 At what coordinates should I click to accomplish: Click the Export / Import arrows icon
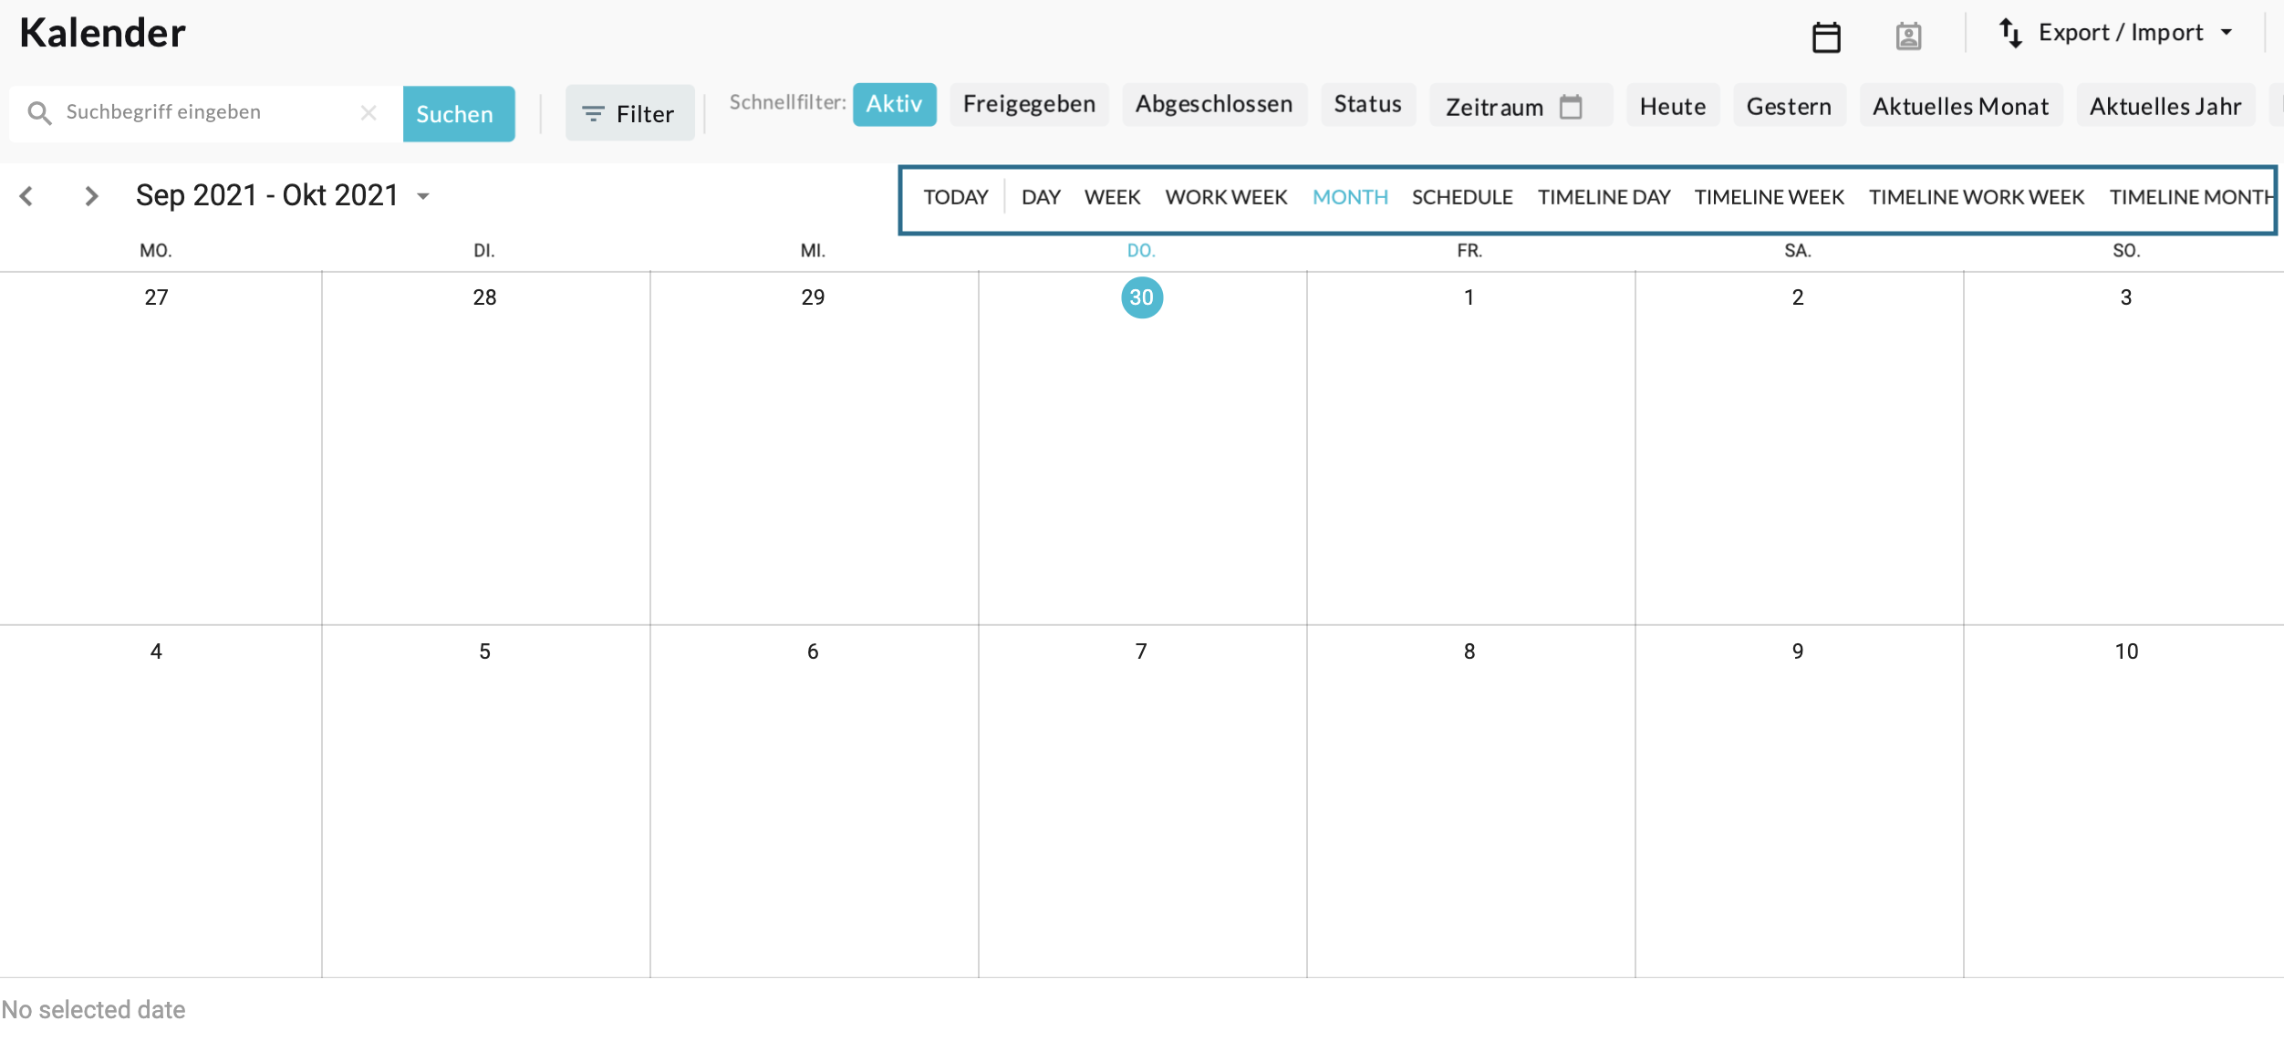point(2010,33)
